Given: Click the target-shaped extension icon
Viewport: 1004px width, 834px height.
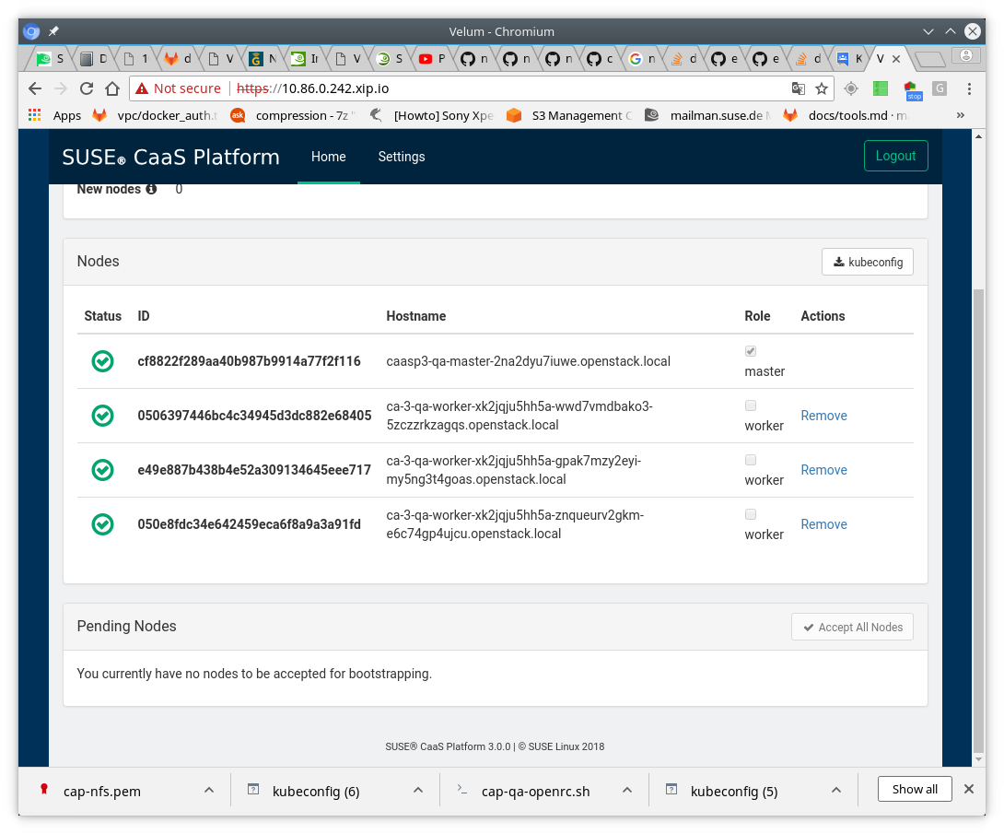Looking at the screenshot, I should coord(851,88).
